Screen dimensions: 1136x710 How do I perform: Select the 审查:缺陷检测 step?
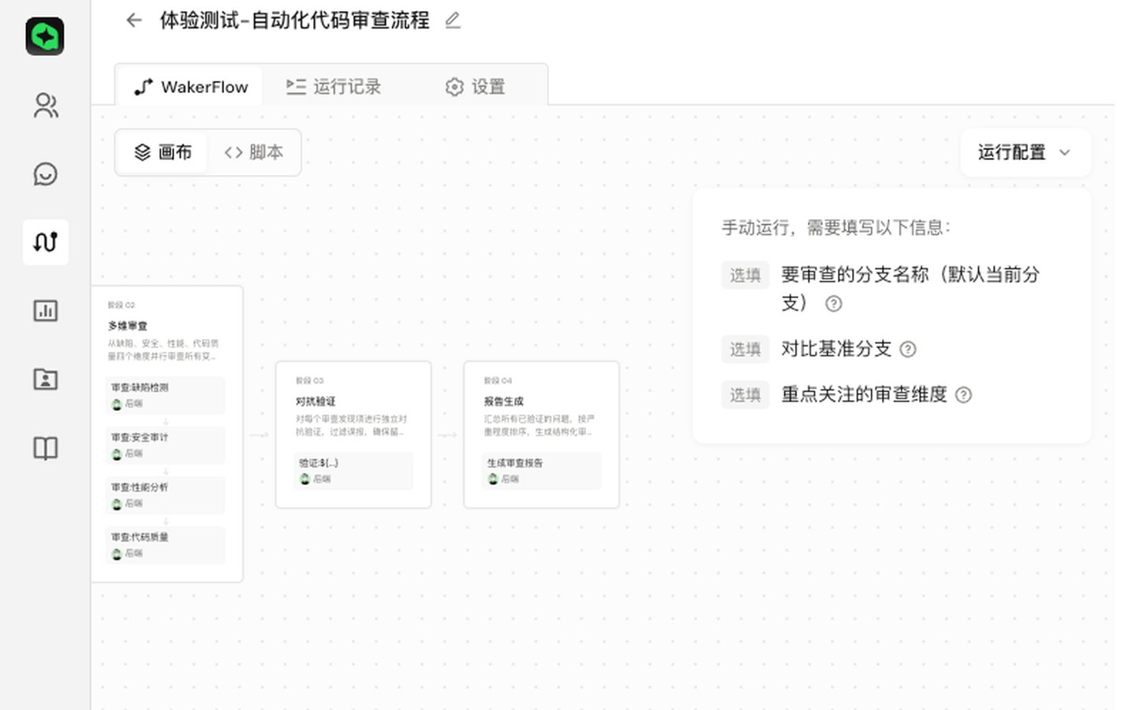click(165, 395)
